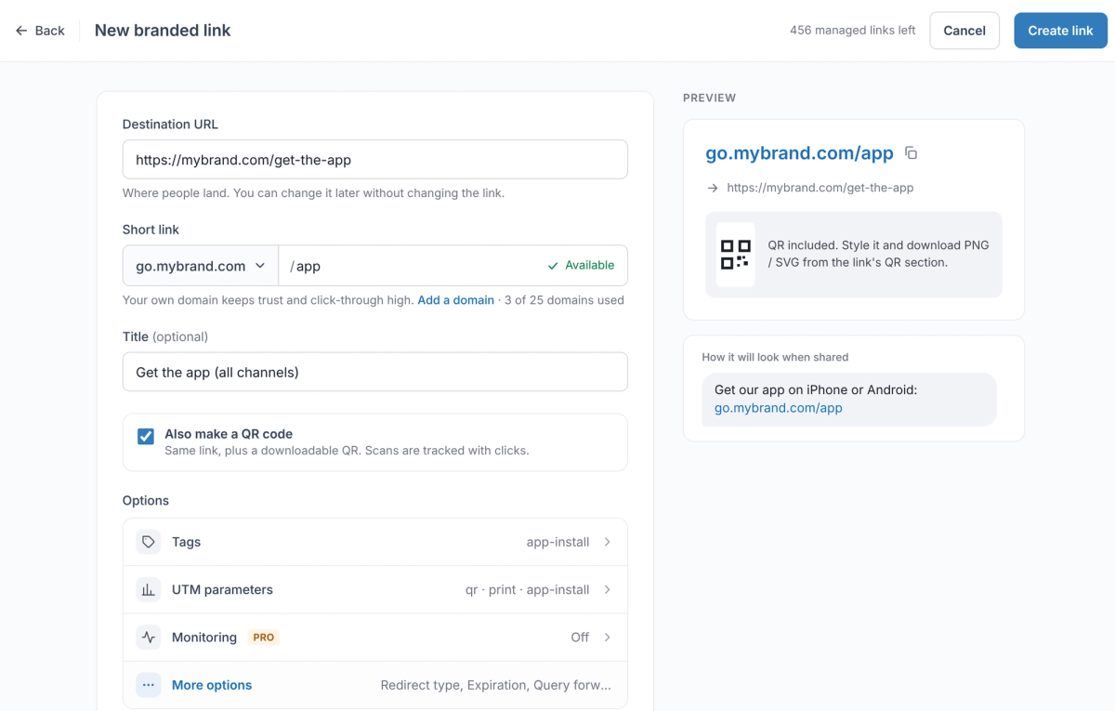Screen dimensions: 1115x711
Task: Click the UTM parameters bar chart icon
Action: 148,589
